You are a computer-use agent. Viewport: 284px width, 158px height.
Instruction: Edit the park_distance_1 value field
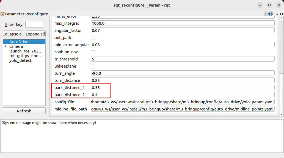pos(183,88)
